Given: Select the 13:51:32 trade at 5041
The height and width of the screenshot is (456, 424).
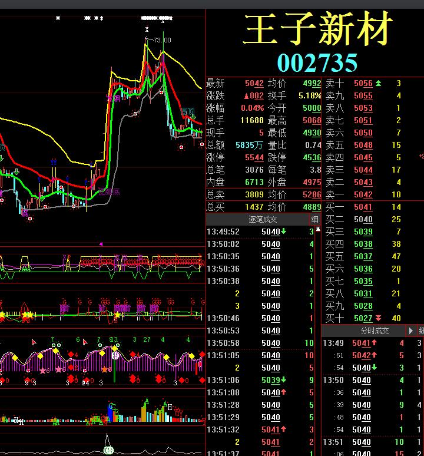Looking at the screenshot, I should click(260, 429).
